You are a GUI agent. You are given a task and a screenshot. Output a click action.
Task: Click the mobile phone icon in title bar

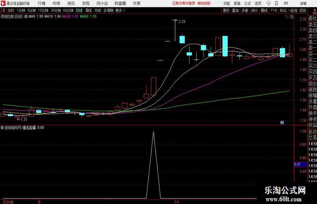tap(276, 3)
